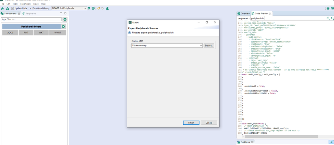This screenshot has height=145, width=334.
Task: Open the chip icon tool at top right
Action: point(328,8)
